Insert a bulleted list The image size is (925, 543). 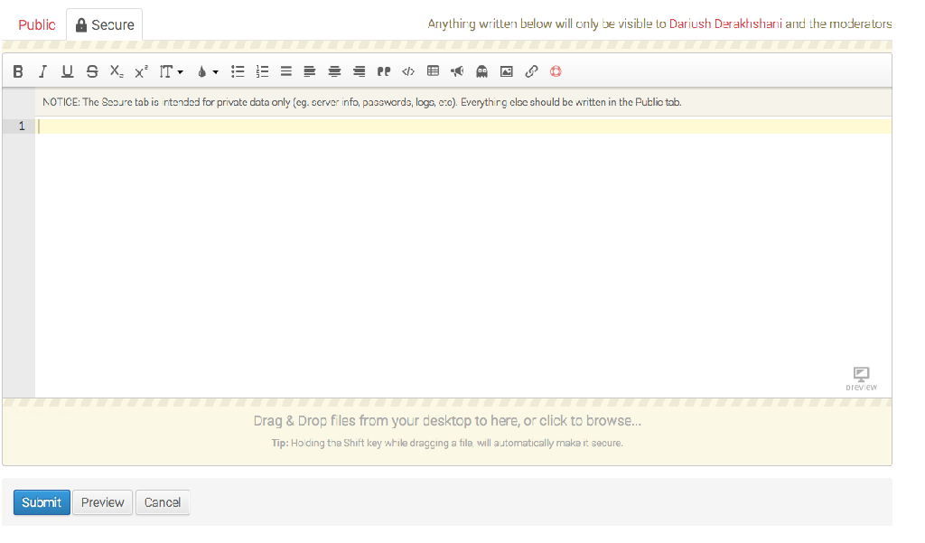click(x=238, y=71)
